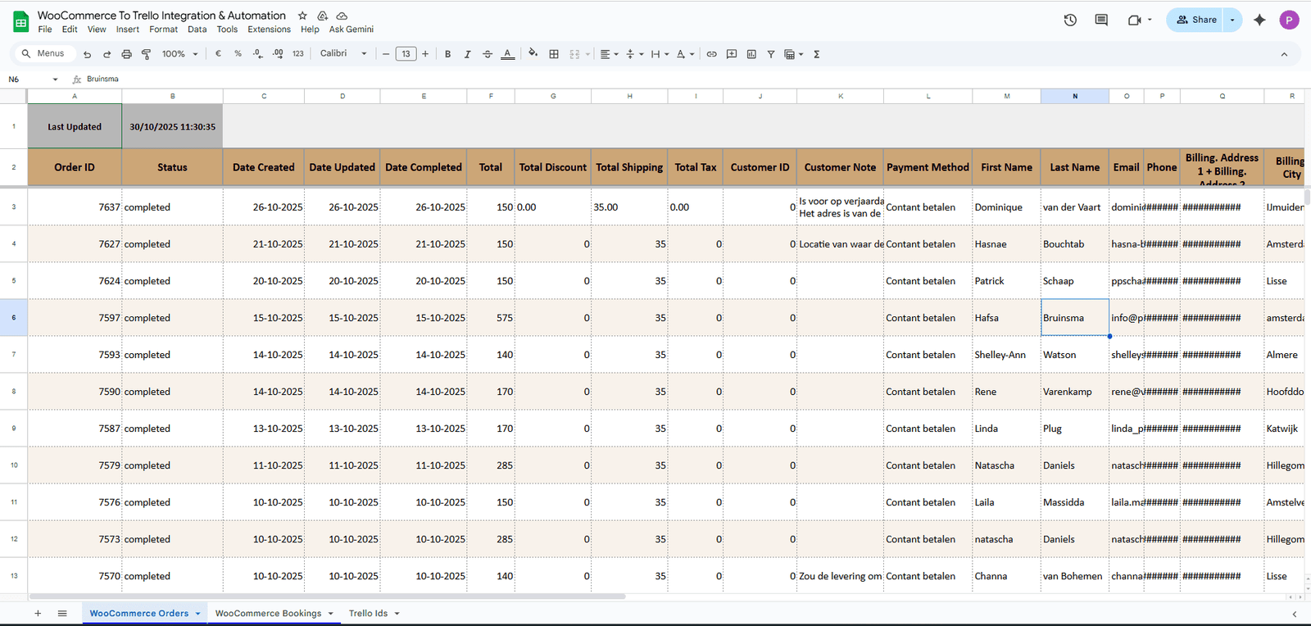Star the document
1311x626 pixels.
pos(302,16)
